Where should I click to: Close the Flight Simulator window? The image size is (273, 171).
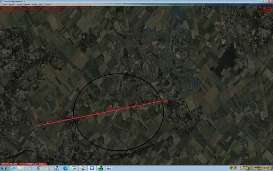270,1
